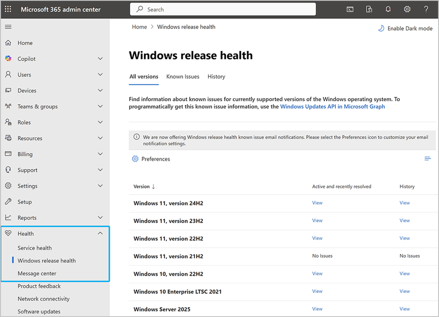Click Windows 11, version 21H2 row title
The image size is (439, 317).
(x=168, y=256)
